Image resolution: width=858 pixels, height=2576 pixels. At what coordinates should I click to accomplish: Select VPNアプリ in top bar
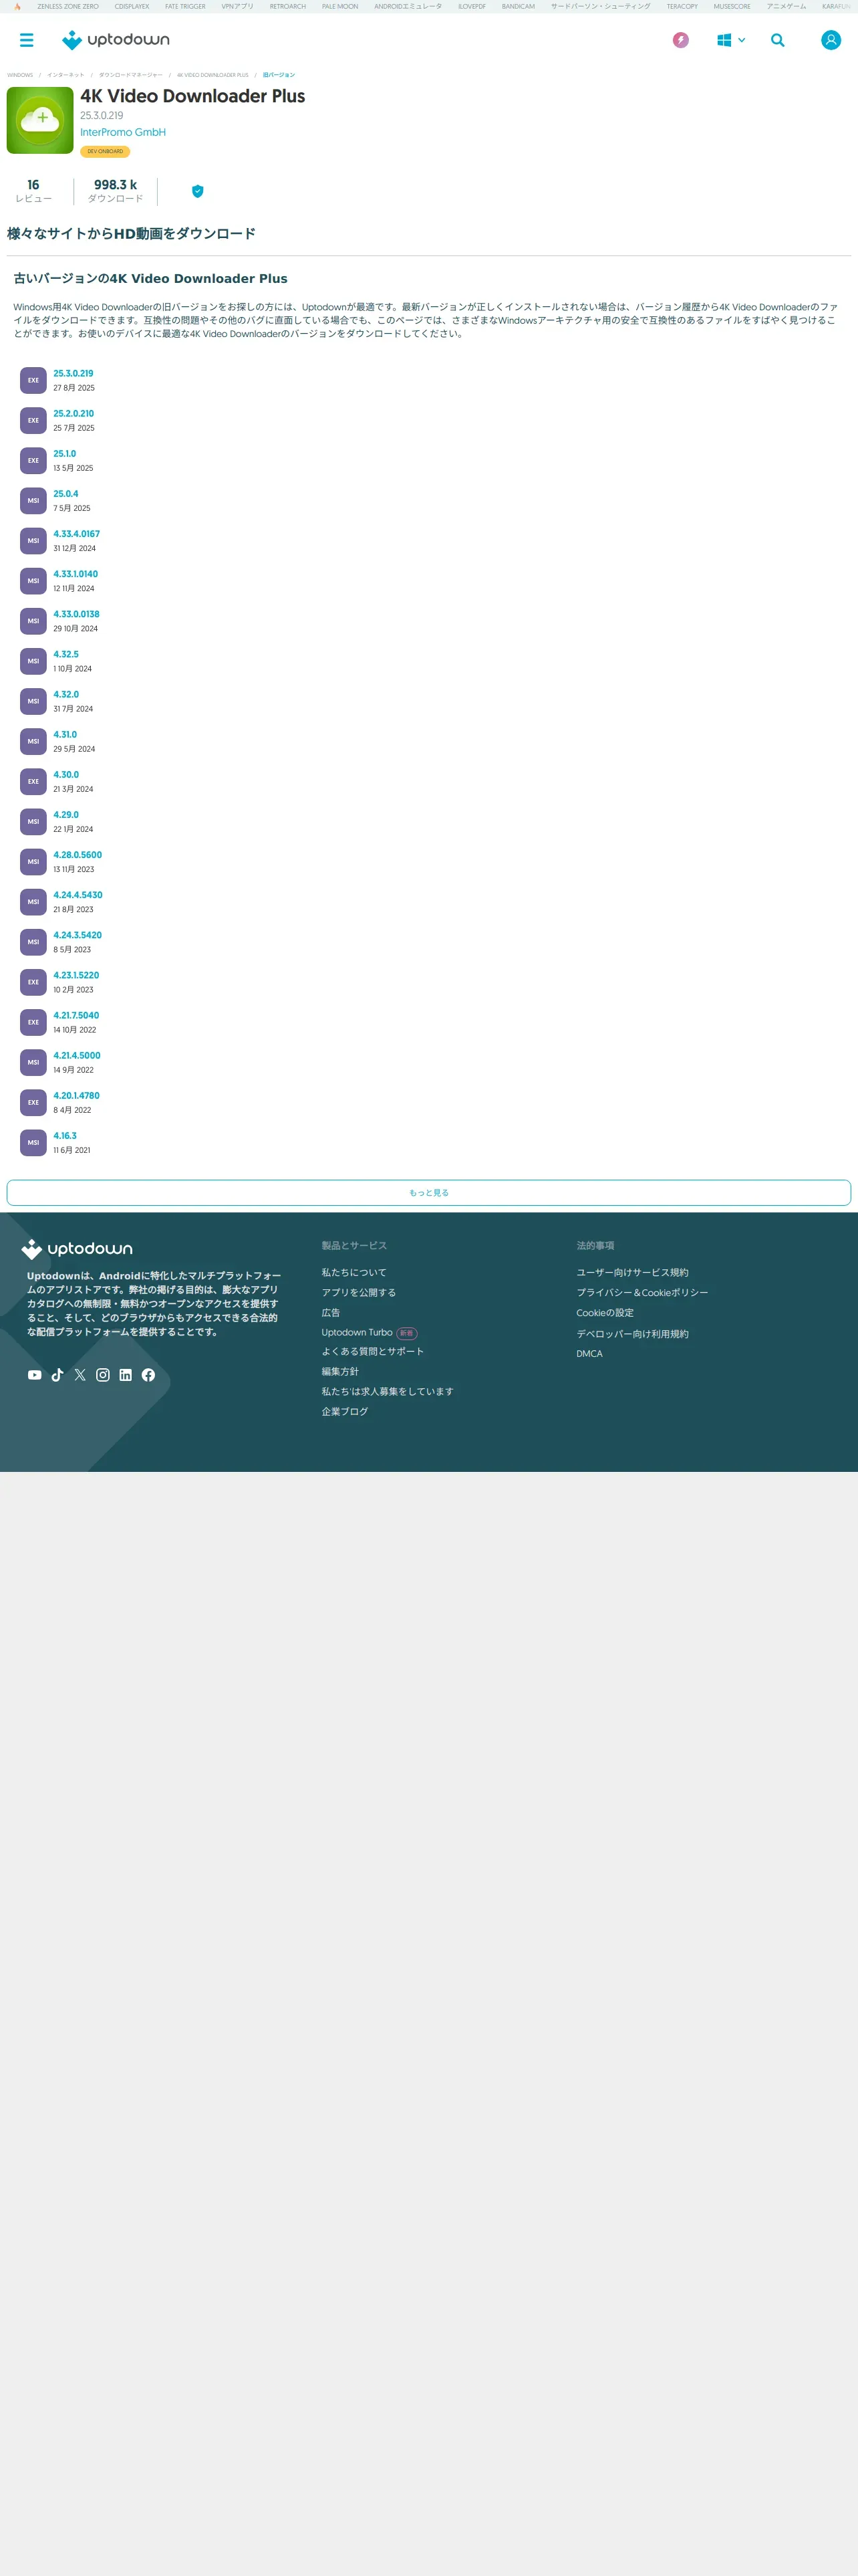[x=237, y=6]
